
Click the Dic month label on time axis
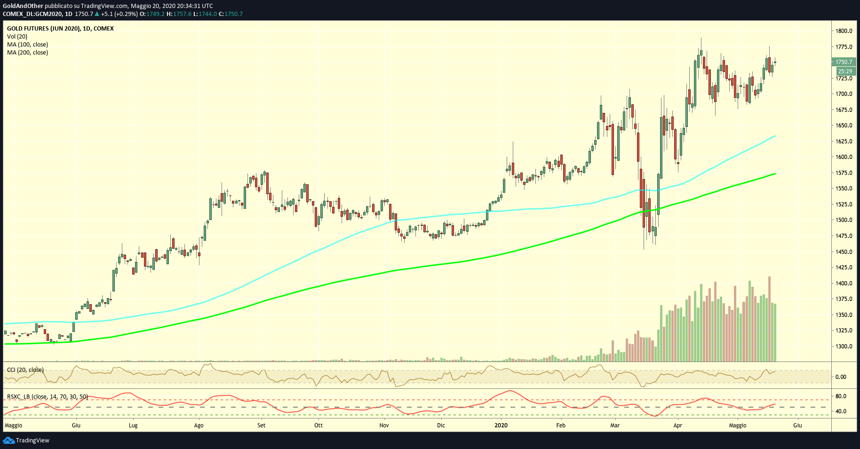tap(441, 425)
